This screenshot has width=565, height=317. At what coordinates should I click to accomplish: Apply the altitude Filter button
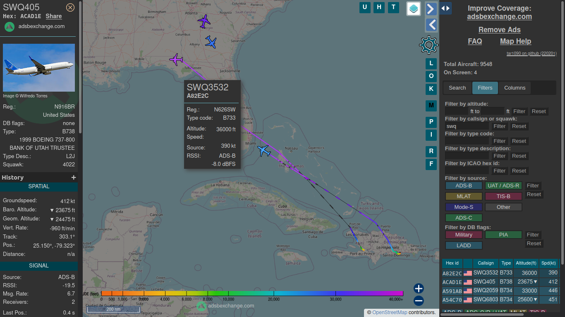click(x=519, y=111)
